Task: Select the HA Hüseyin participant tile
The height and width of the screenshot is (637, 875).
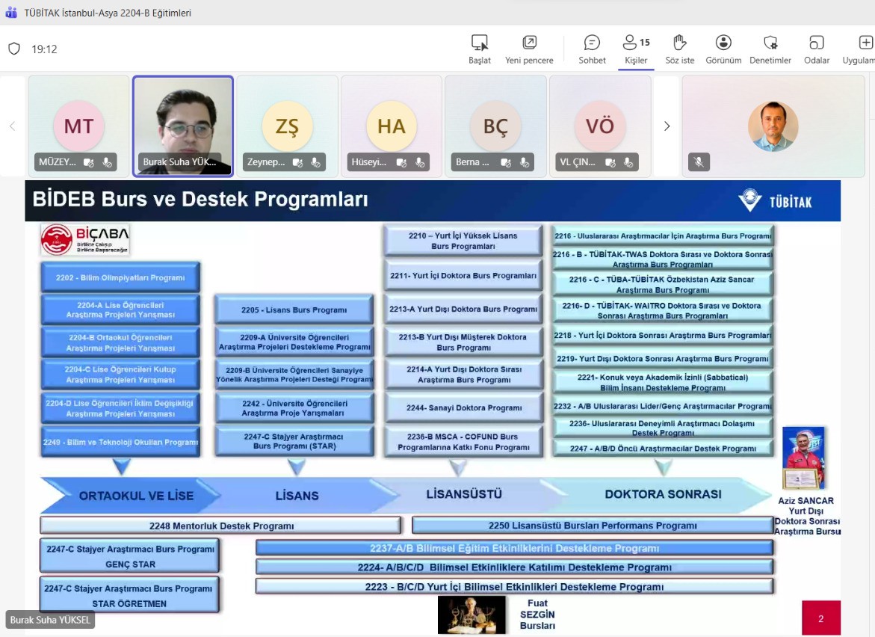Action: [392, 126]
